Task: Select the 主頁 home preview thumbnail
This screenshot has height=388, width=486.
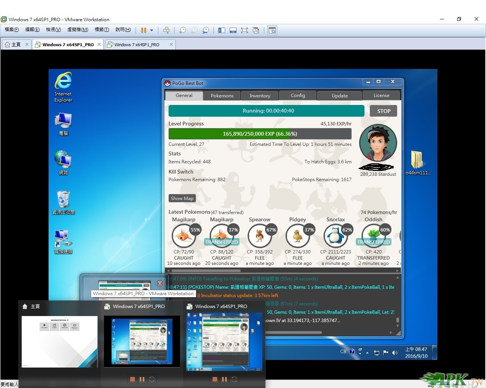Action: (x=60, y=342)
